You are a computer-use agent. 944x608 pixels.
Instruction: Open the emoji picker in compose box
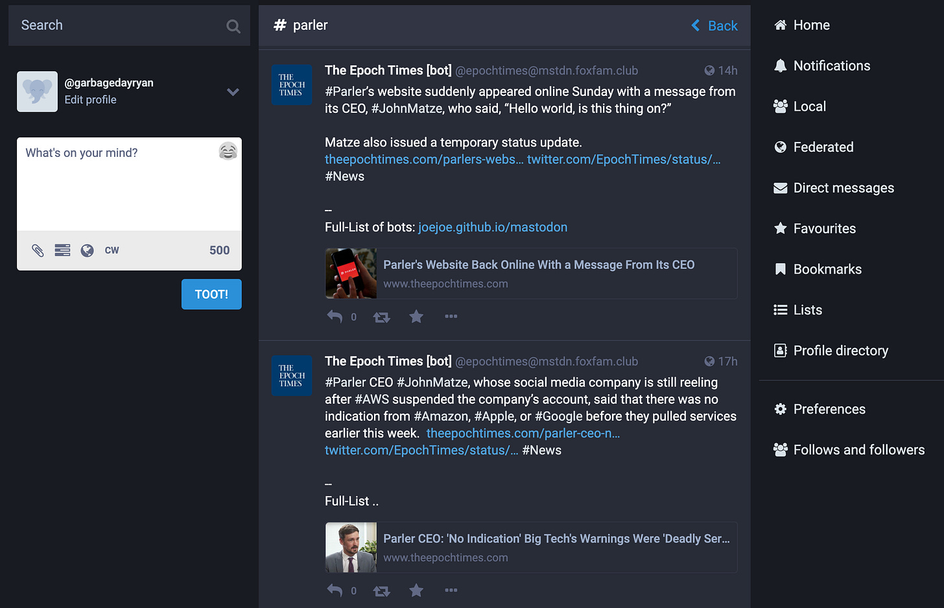click(228, 152)
